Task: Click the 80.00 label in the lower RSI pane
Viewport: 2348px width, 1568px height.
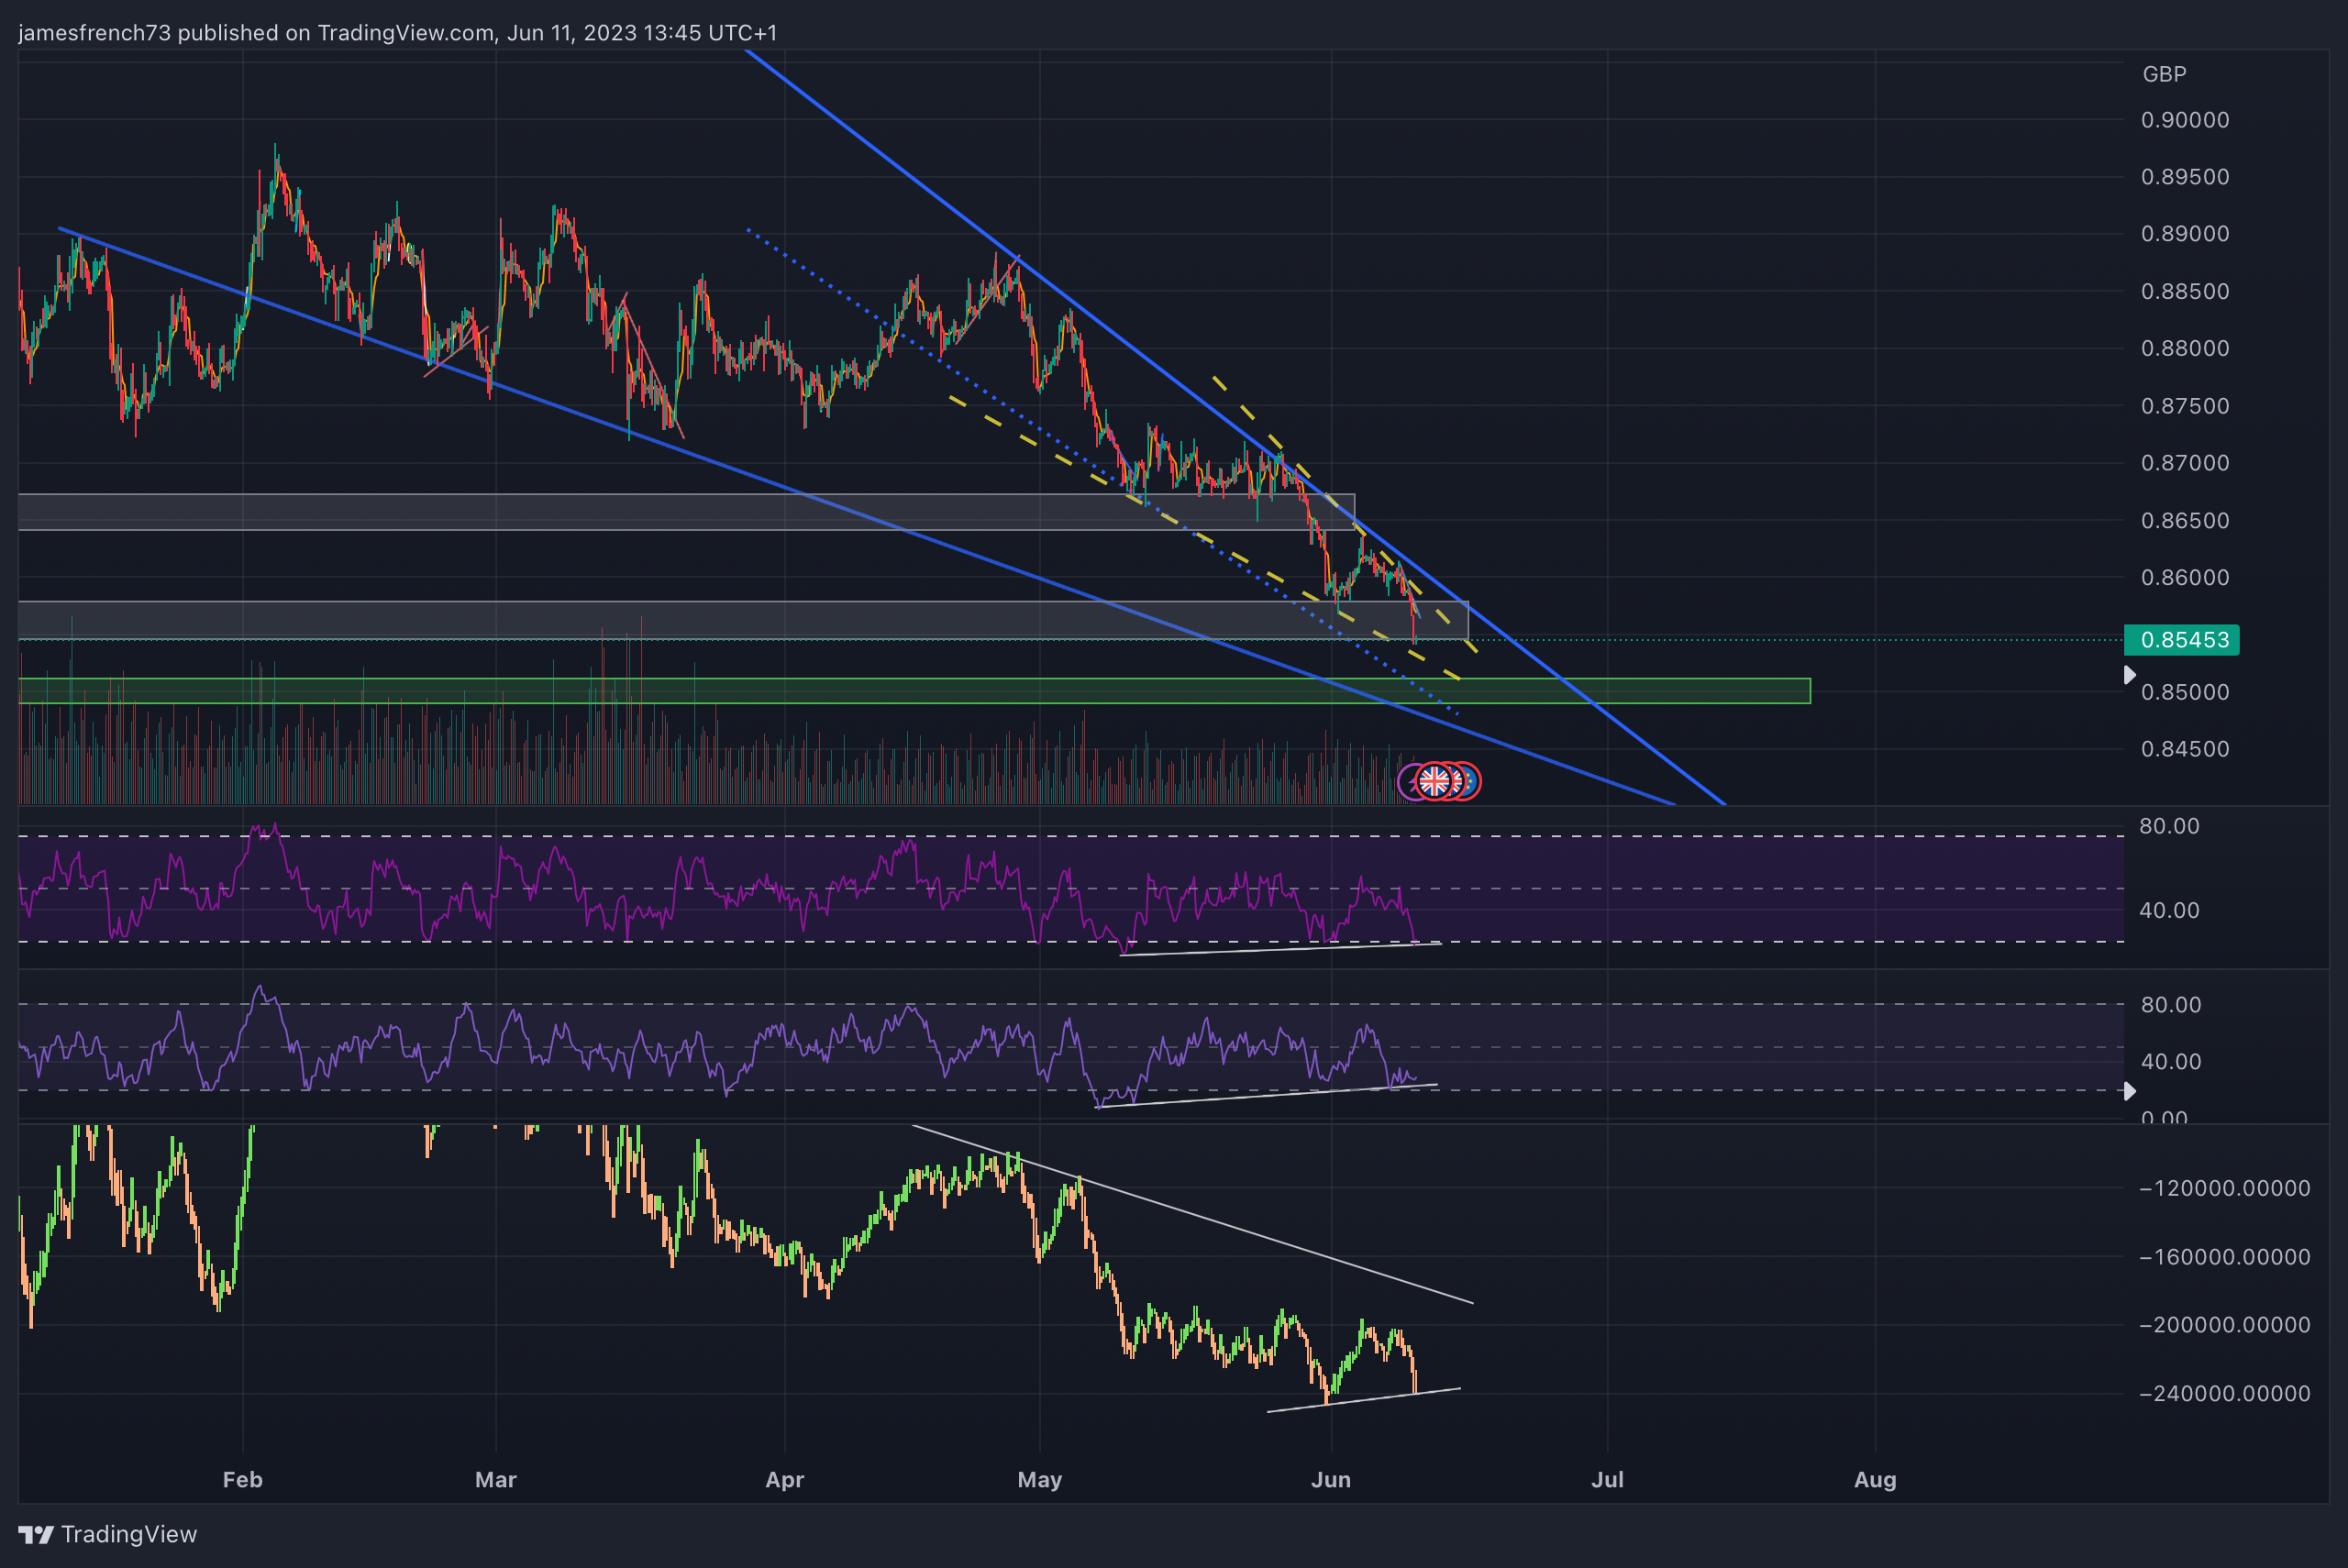Action: pyautogui.click(x=2171, y=1005)
